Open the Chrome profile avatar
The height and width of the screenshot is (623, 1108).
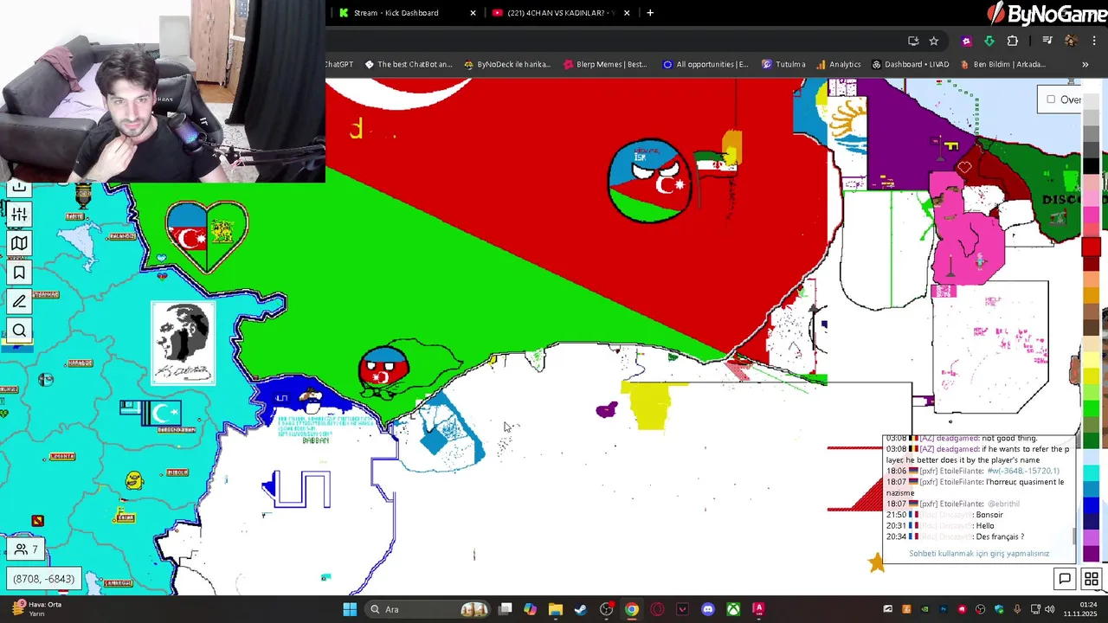point(1071,41)
